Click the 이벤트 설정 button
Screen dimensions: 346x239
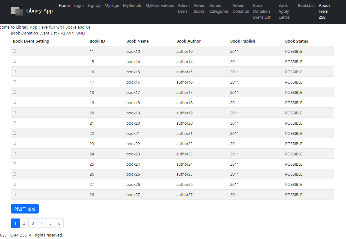[x=25, y=209]
